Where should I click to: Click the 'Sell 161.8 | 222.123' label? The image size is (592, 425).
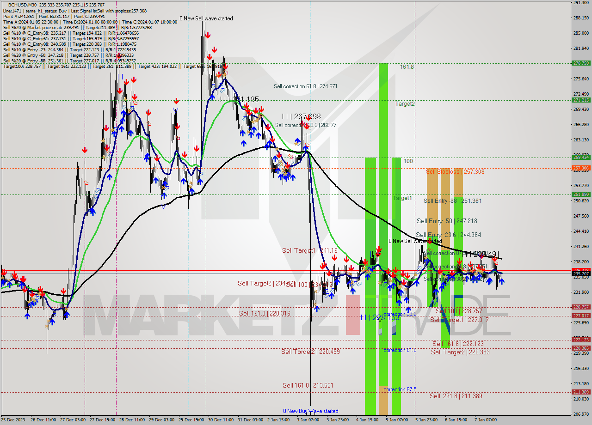coord(458,344)
